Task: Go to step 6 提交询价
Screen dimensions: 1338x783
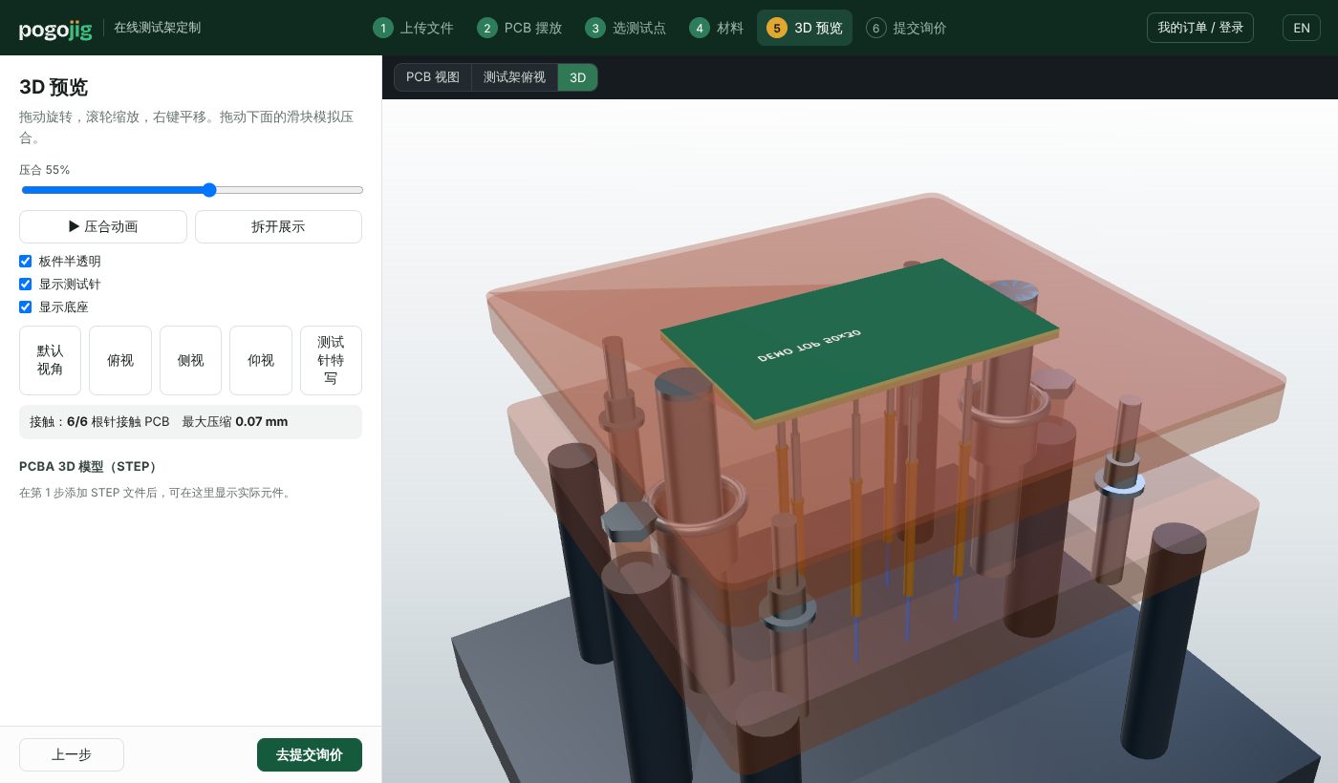Action: [906, 28]
